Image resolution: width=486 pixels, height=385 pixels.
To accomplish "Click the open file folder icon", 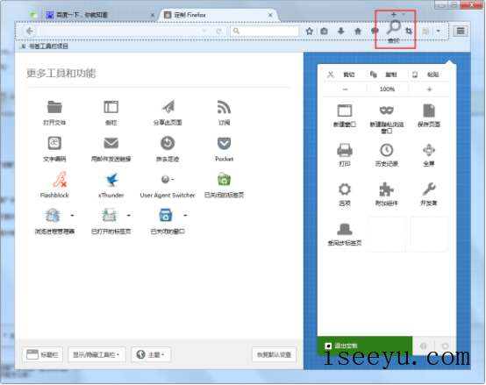I will click(54, 107).
